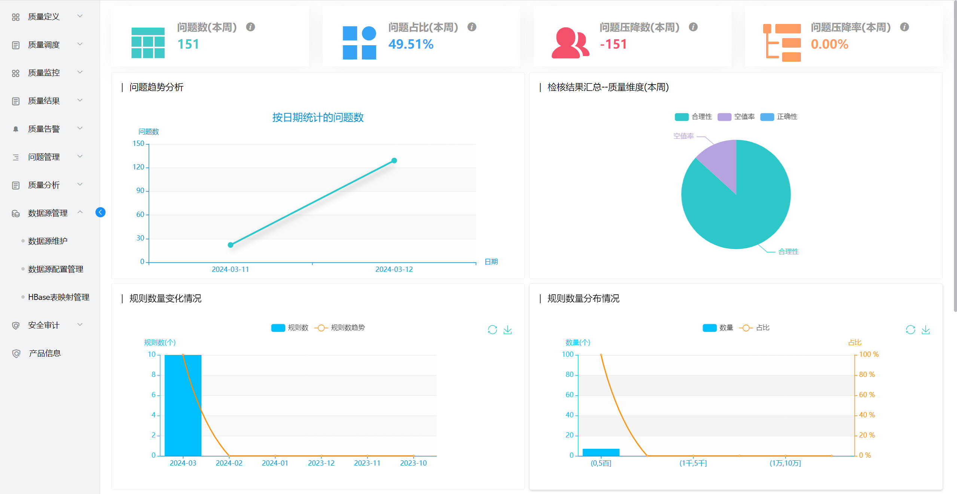Viewport: 957px width, 494px height.
Task: Refresh the 规则数量分布情况 chart
Action: (x=910, y=329)
